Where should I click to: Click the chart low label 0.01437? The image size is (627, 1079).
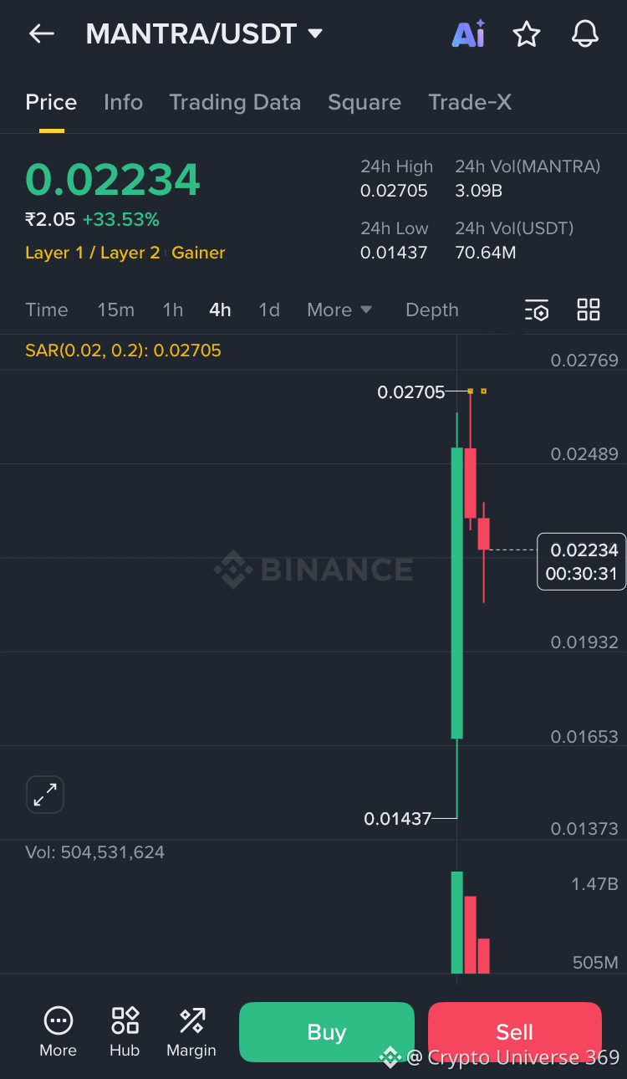pos(398,819)
